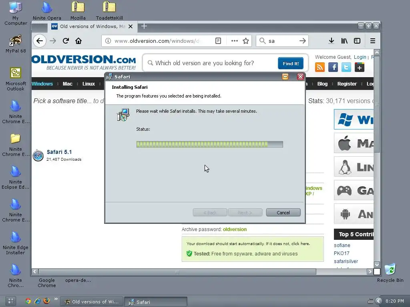
Task: Click the Login link
Action: [x=360, y=57]
